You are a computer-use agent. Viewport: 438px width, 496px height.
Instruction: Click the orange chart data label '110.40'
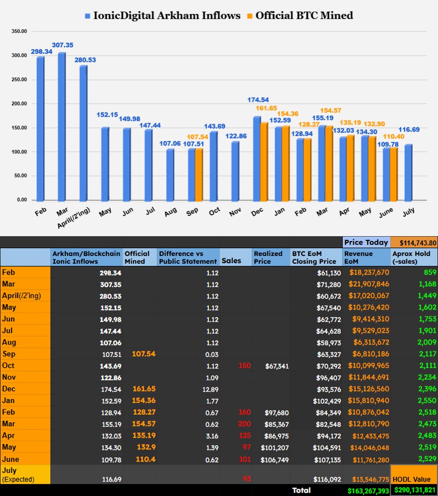click(394, 136)
